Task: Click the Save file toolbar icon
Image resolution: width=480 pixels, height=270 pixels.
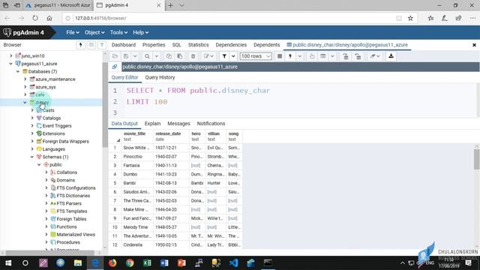Action: click(126, 56)
